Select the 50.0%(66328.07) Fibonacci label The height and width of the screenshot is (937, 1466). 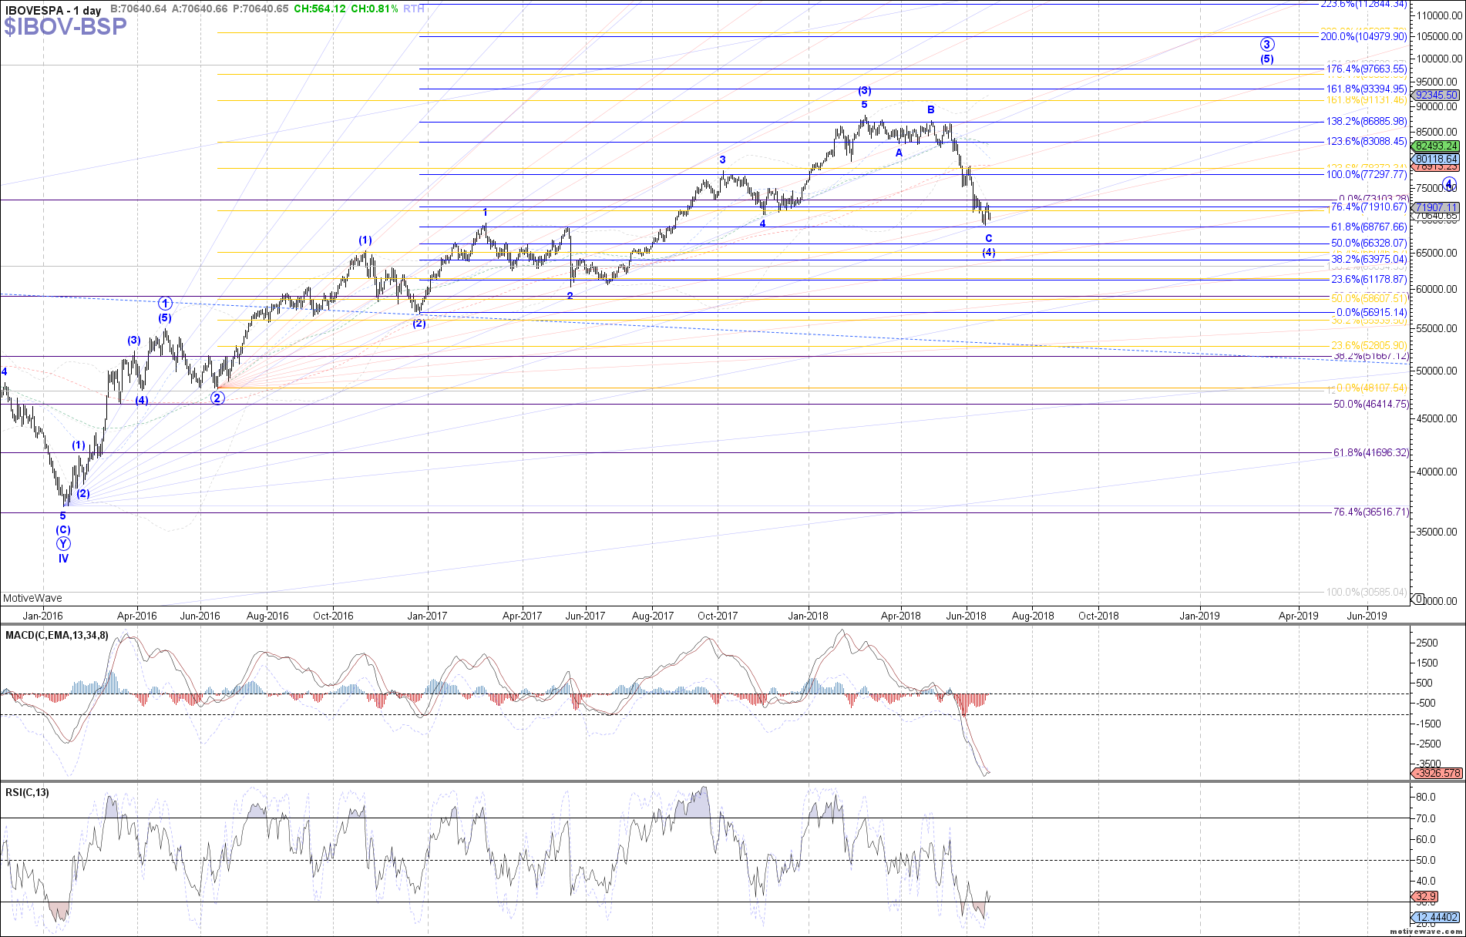pos(1369,243)
